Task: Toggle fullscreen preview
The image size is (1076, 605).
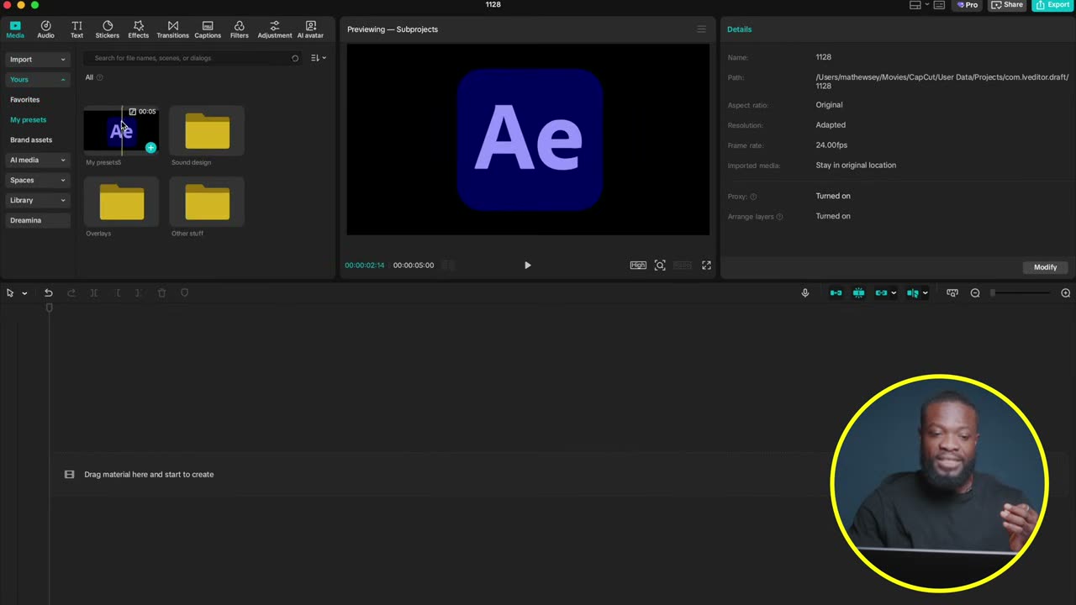Action: [x=706, y=265]
